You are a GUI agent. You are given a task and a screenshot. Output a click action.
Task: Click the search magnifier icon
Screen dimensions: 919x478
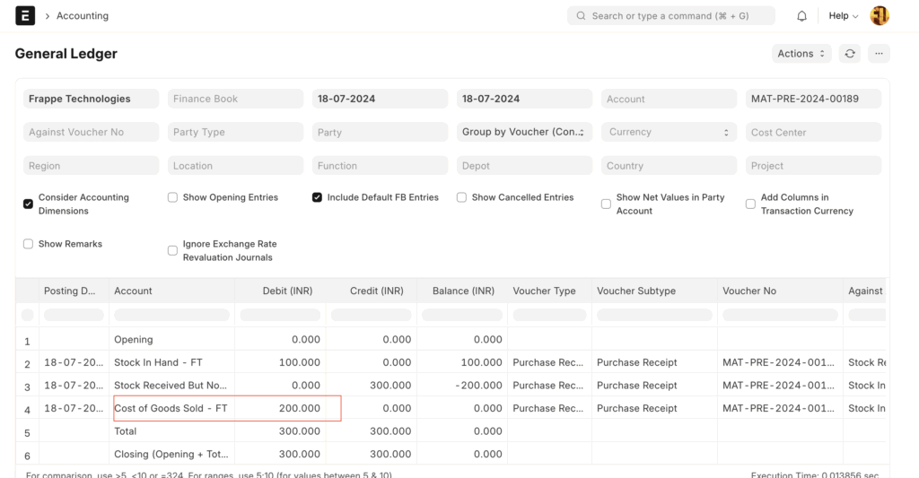coord(581,16)
